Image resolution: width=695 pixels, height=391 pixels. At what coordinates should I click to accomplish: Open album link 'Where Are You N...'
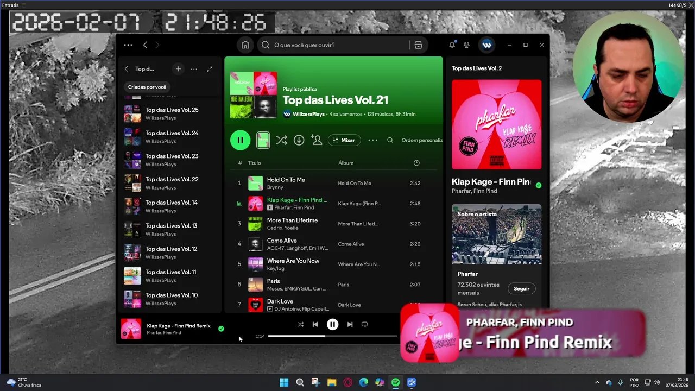click(359, 264)
